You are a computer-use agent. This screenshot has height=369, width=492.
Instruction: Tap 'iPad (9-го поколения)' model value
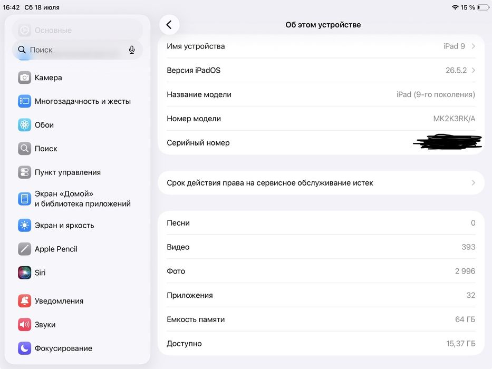(x=436, y=94)
